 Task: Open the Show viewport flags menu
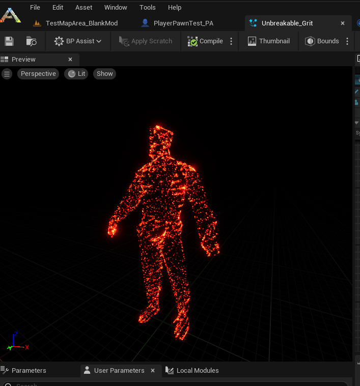click(104, 74)
